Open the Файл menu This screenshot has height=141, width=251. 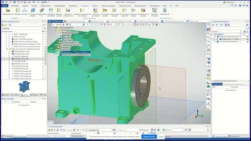pyautogui.click(x=5, y=6)
